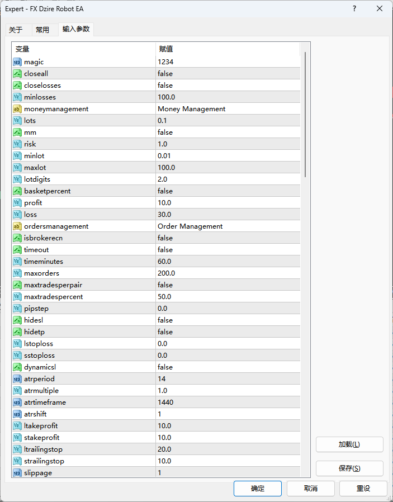Click the string icon beside ordersmanagement
This screenshot has width=393, height=502.
(x=17, y=226)
